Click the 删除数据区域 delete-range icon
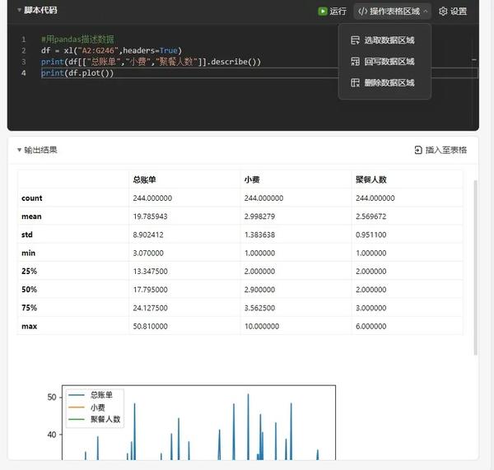Viewport: 494px width, 470px height. click(355, 83)
